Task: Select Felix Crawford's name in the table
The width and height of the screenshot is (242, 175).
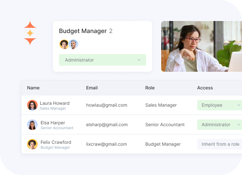Action: (55, 142)
